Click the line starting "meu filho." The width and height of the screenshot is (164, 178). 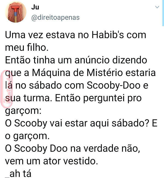click(27, 48)
